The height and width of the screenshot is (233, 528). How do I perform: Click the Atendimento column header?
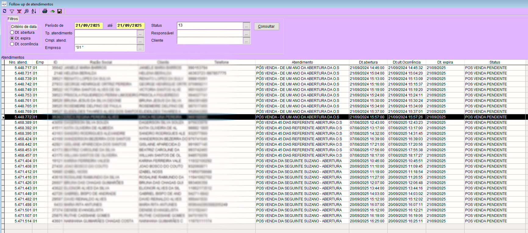click(302, 62)
